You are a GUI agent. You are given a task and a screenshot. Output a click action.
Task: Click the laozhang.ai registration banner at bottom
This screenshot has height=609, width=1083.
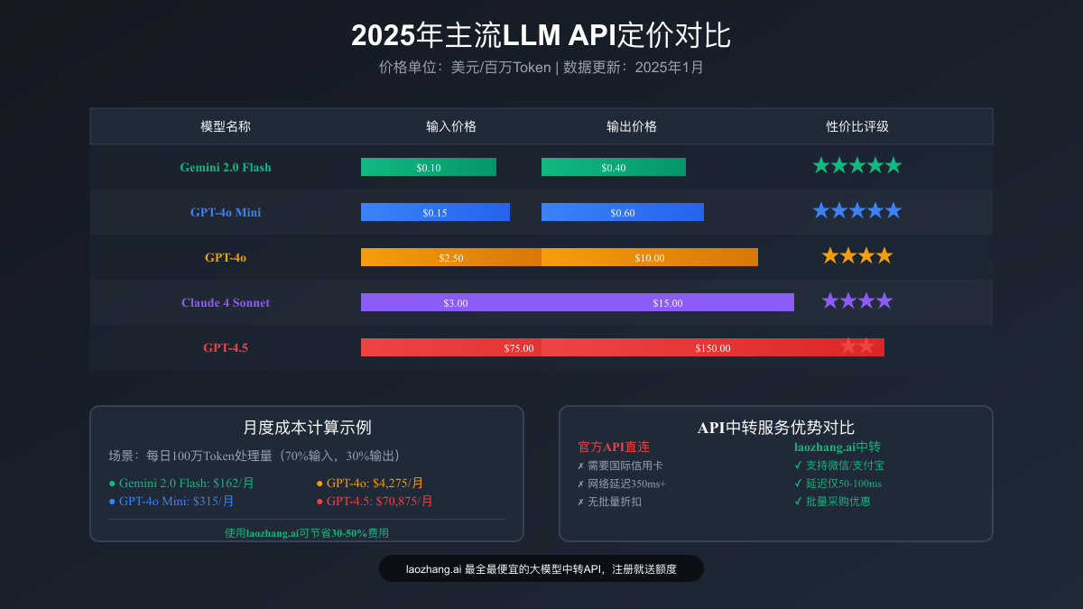point(541,568)
